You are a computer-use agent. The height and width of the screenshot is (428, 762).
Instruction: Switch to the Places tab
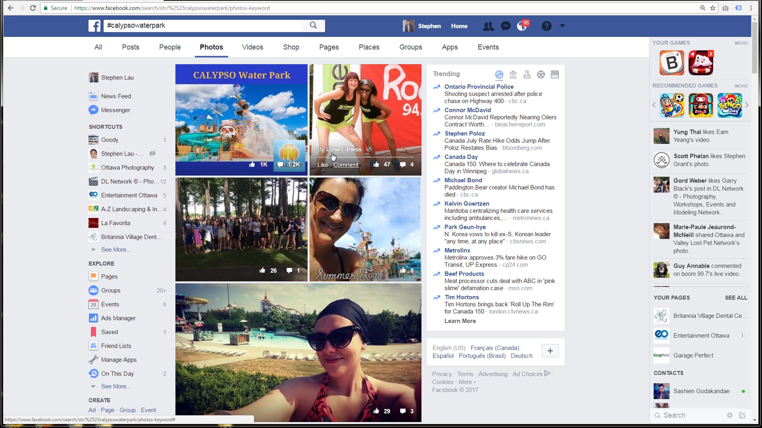click(369, 47)
